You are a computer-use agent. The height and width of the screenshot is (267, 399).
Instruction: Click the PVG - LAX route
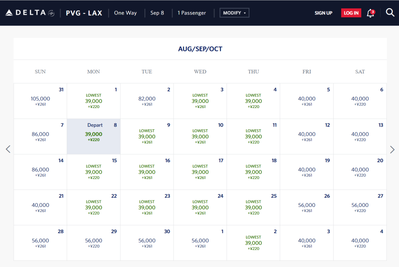tap(84, 13)
